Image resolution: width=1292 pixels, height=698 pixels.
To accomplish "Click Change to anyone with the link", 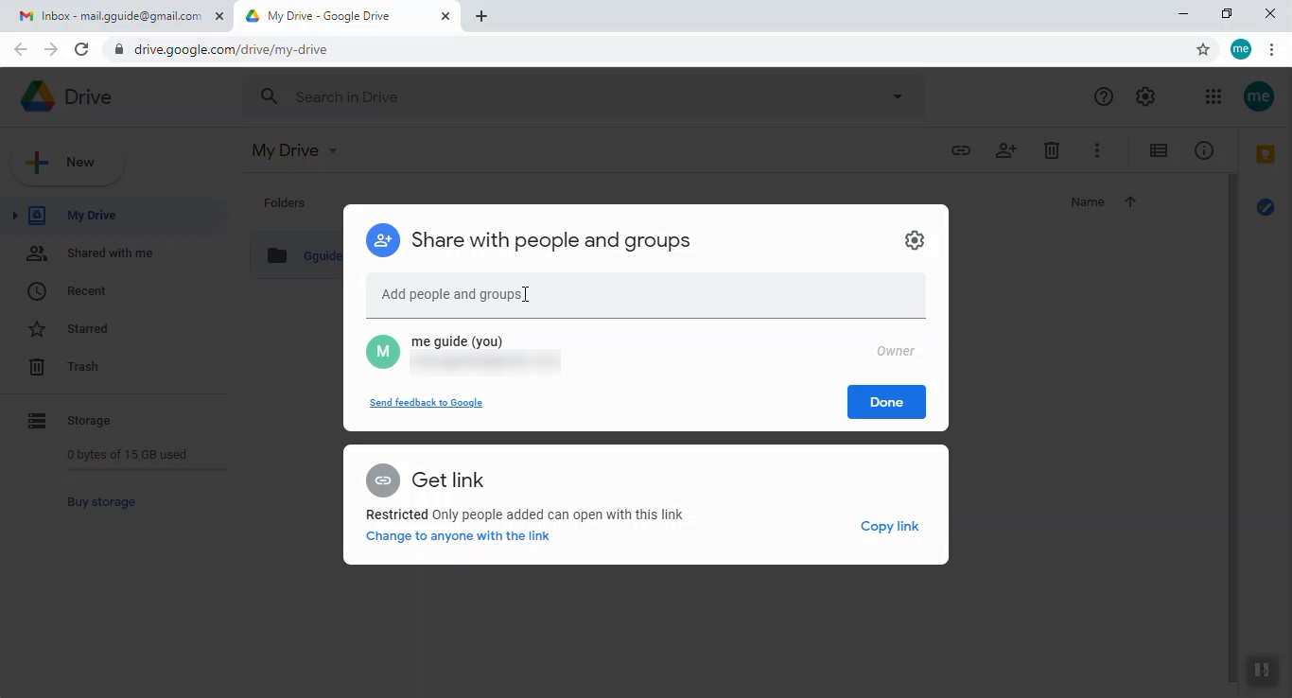I will point(457,535).
